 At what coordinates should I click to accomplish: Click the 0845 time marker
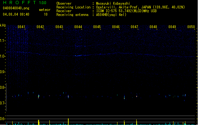coord(97,27)
